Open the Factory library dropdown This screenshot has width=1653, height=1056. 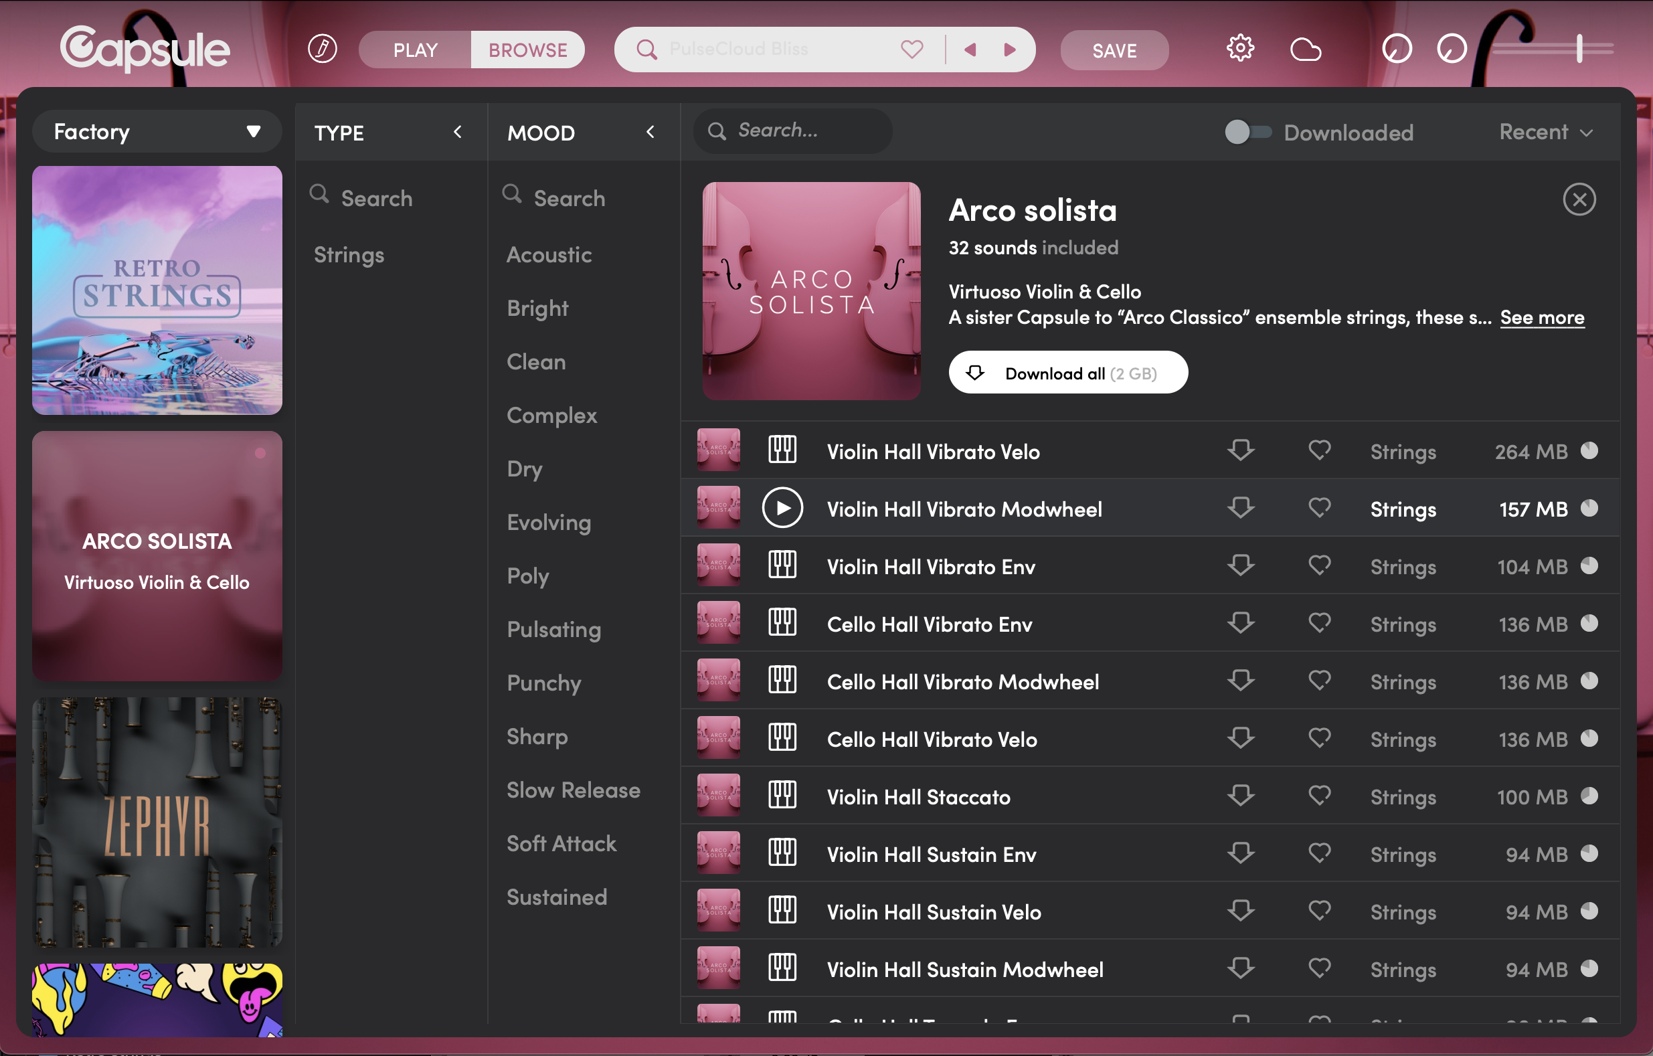pyautogui.click(x=157, y=131)
